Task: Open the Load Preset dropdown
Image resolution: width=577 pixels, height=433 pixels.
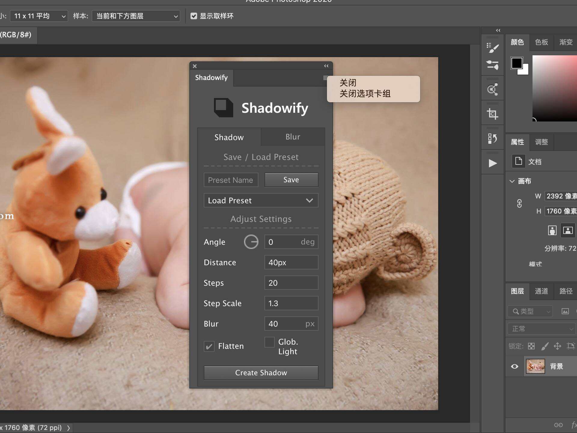Action: click(x=261, y=200)
